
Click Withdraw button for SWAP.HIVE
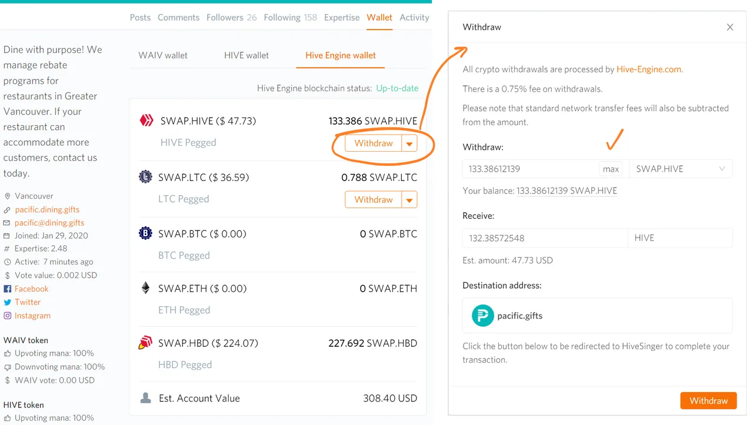[374, 143]
